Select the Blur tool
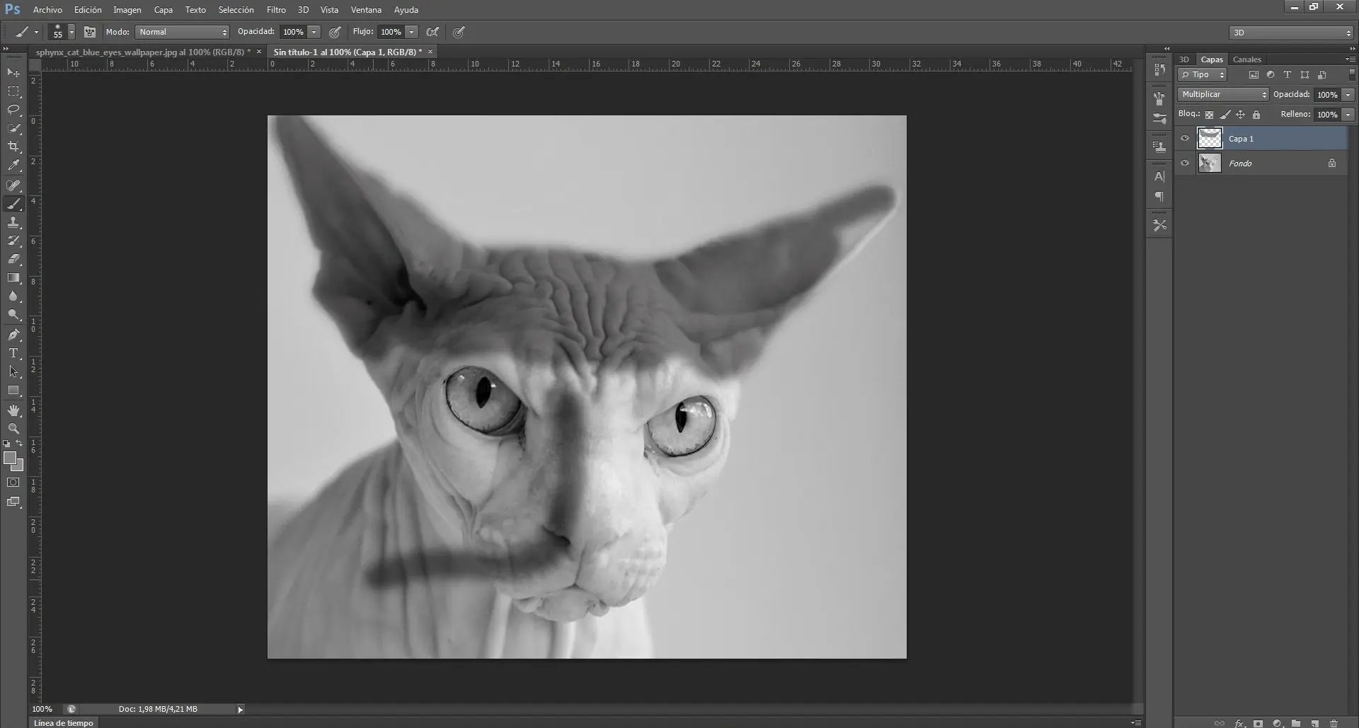This screenshot has height=728, width=1359. click(13, 296)
